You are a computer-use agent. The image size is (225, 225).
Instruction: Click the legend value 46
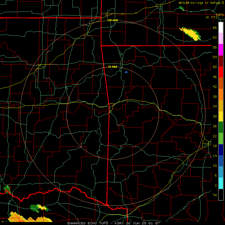[215, 77]
